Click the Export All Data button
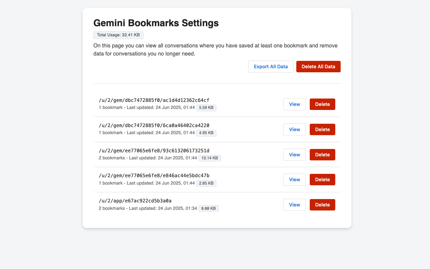This screenshot has width=430, height=269. [271, 67]
